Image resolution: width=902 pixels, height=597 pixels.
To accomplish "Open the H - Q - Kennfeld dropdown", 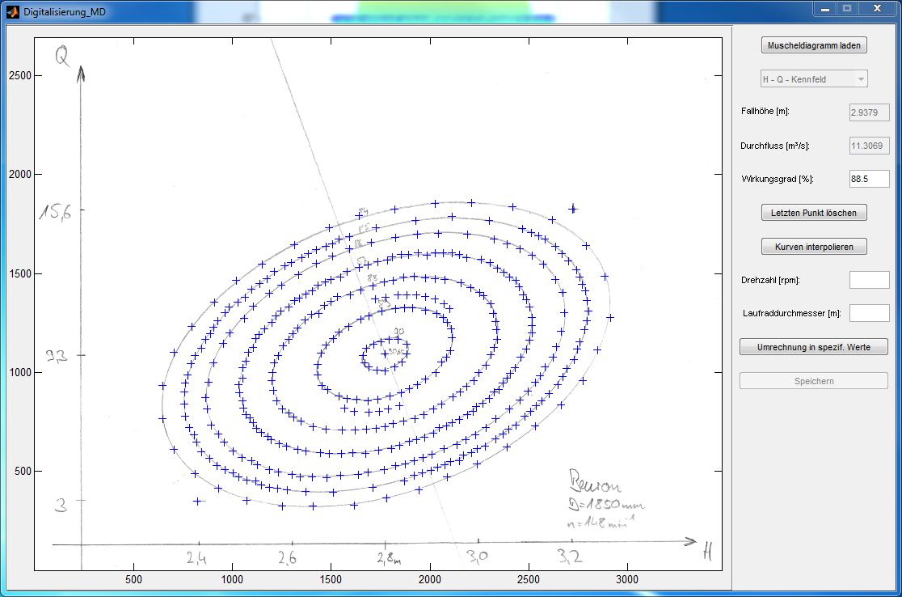I will [x=814, y=79].
